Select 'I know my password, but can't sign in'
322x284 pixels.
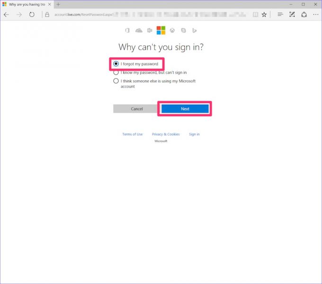pyautogui.click(x=116, y=72)
